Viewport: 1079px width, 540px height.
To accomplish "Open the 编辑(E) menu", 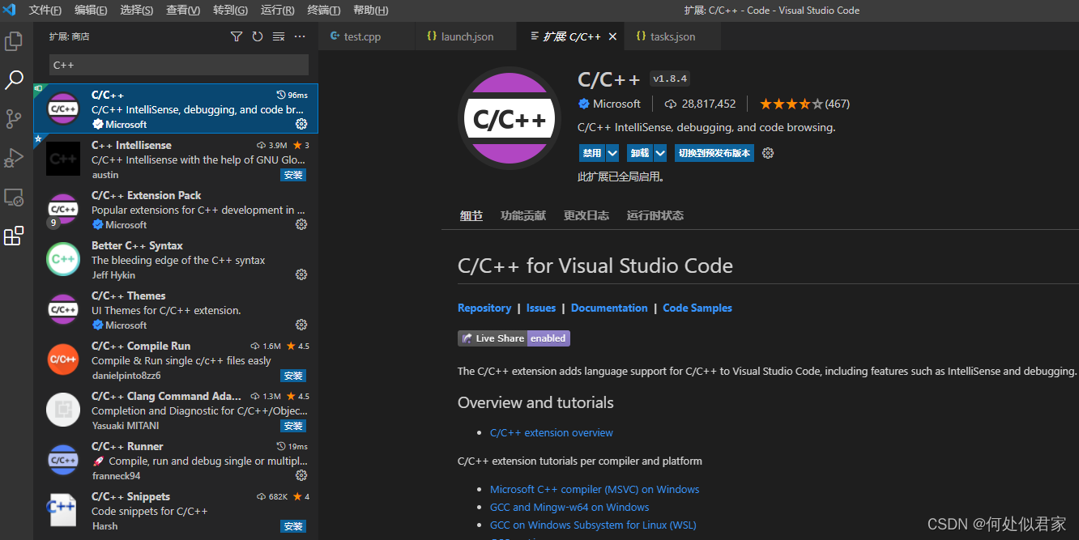I will pyautogui.click(x=91, y=11).
